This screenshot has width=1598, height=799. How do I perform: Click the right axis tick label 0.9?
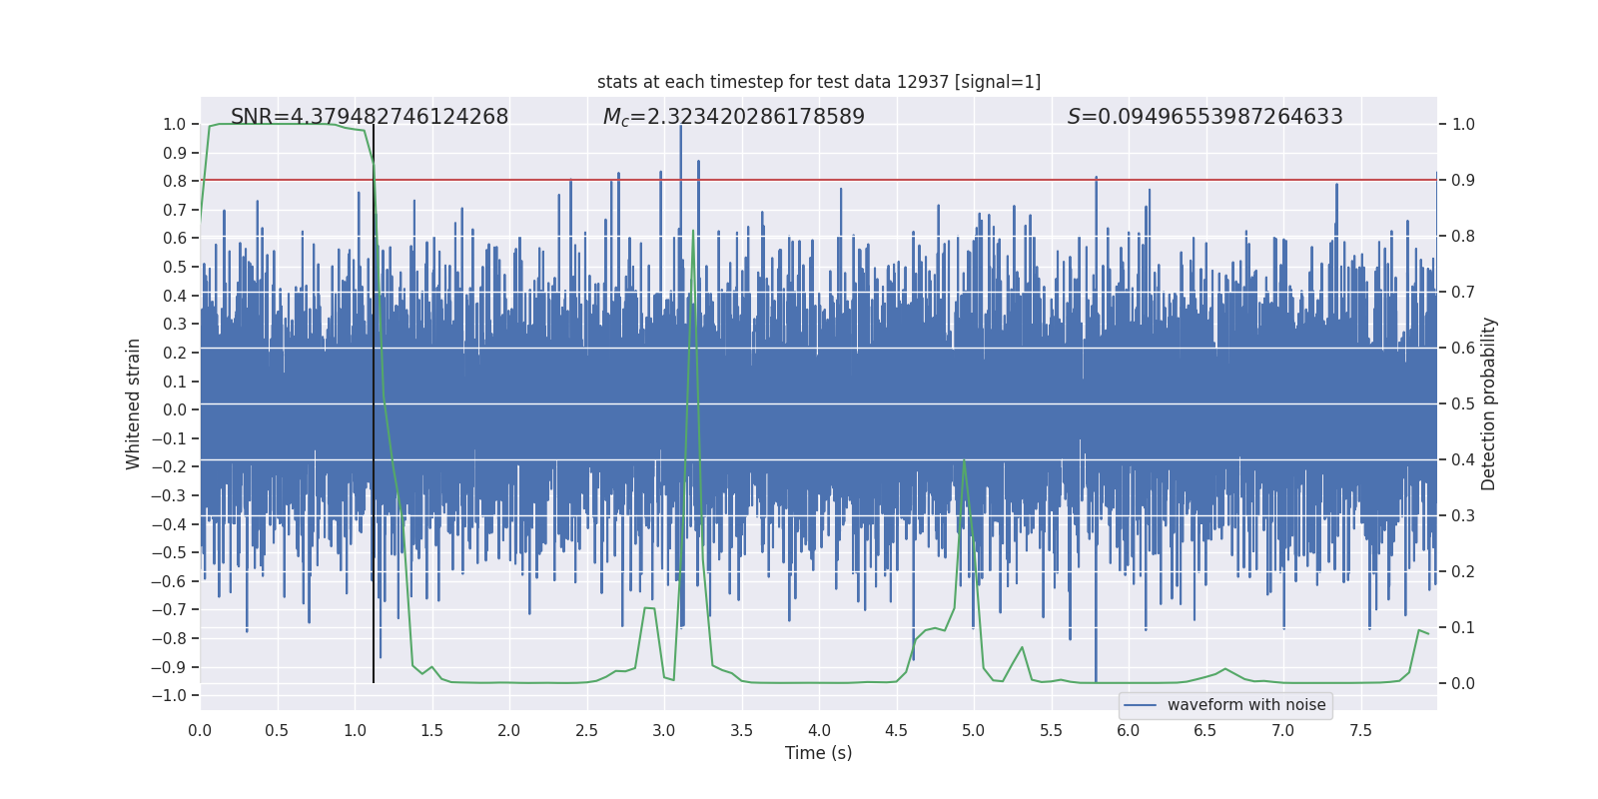point(1463,180)
